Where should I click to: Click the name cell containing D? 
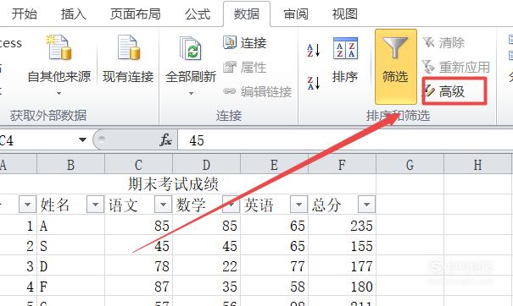coord(70,266)
